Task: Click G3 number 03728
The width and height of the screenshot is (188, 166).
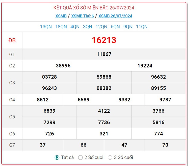Action: coord(49,77)
